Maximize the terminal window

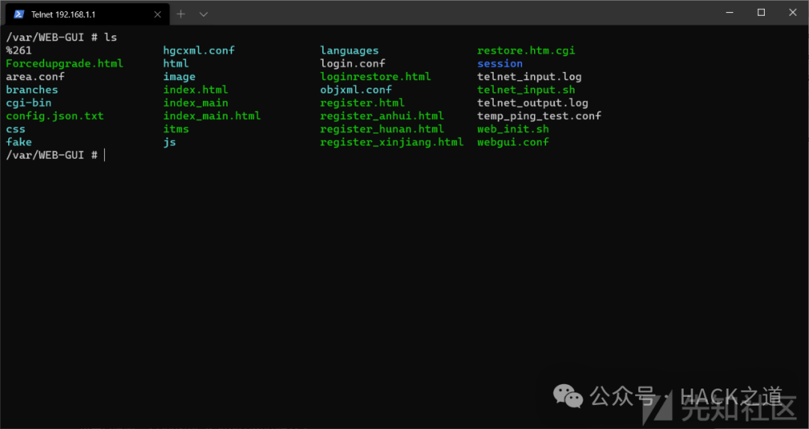tap(761, 12)
